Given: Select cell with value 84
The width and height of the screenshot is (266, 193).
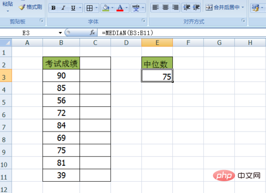Looking at the screenshot, I should point(61,126).
